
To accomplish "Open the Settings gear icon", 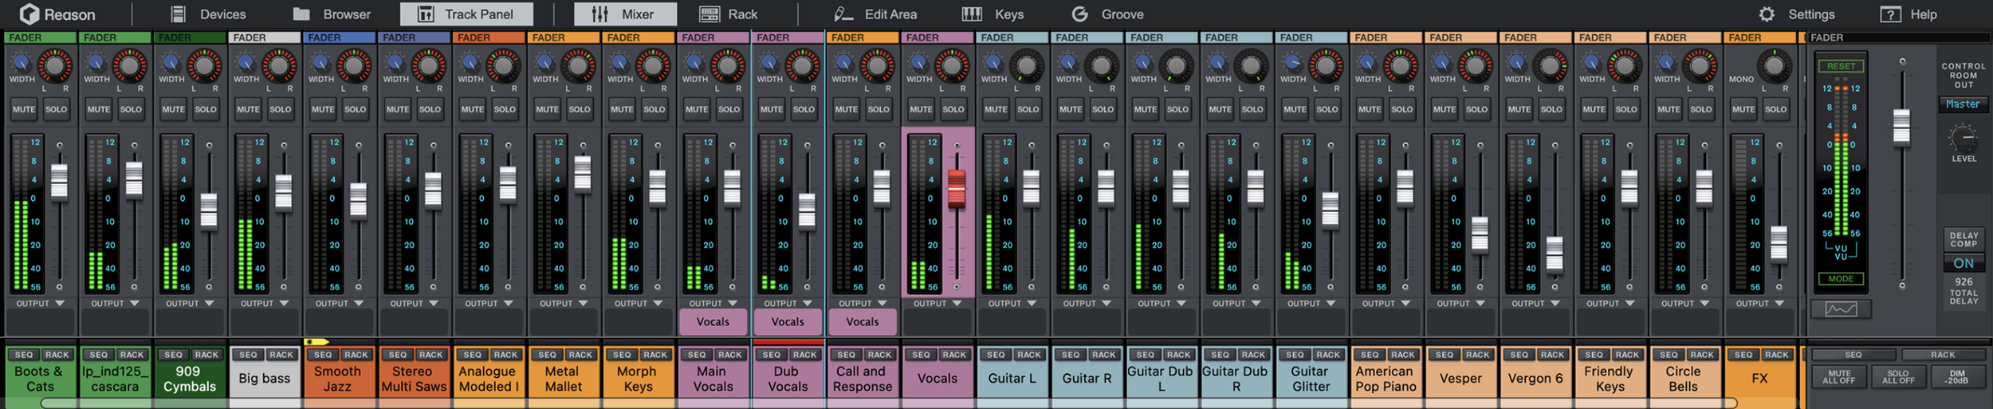I will 1767,14.
